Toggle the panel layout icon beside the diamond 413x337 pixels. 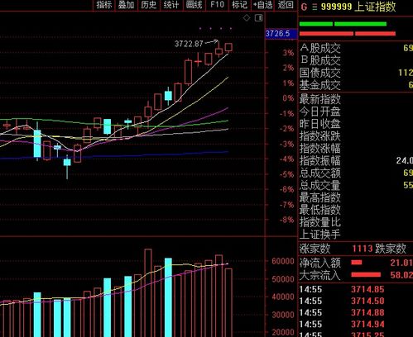[x=259, y=18]
